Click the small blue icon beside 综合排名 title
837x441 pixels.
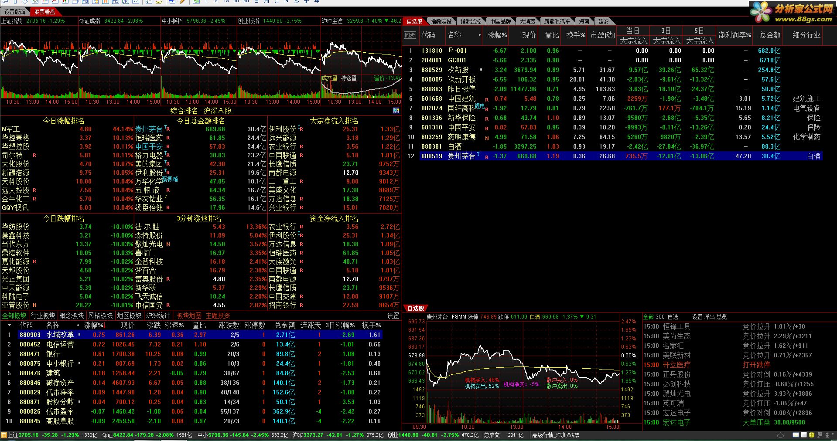(396, 111)
